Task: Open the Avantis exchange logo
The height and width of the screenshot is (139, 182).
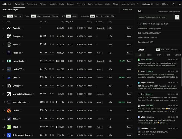Action: coord(9,28)
